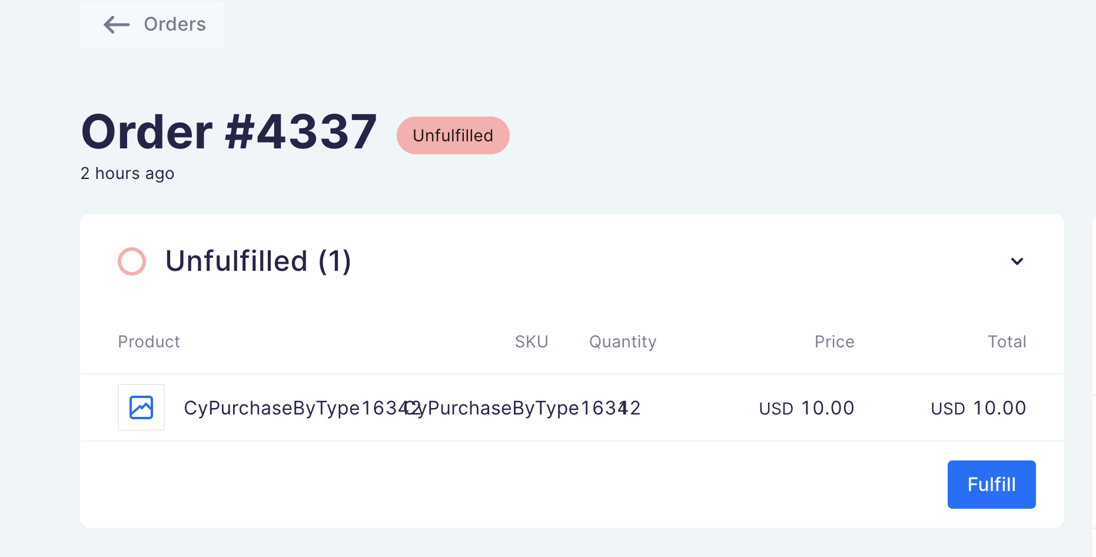Open the Orders list via the Orders label
1096x557 pixels.
174,24
